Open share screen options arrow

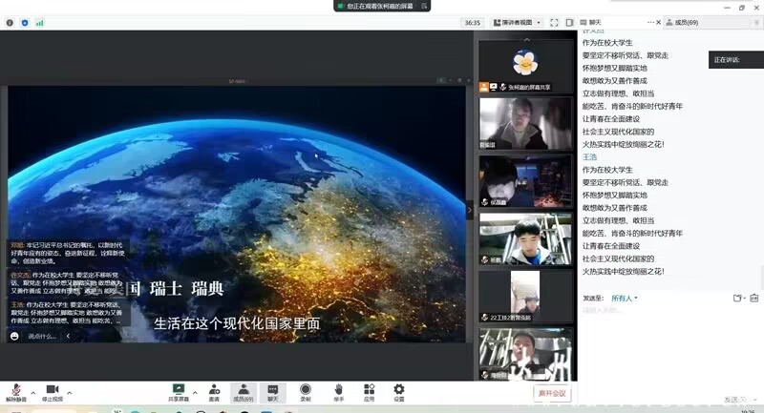pyautogui.click(x=195, y=393)
